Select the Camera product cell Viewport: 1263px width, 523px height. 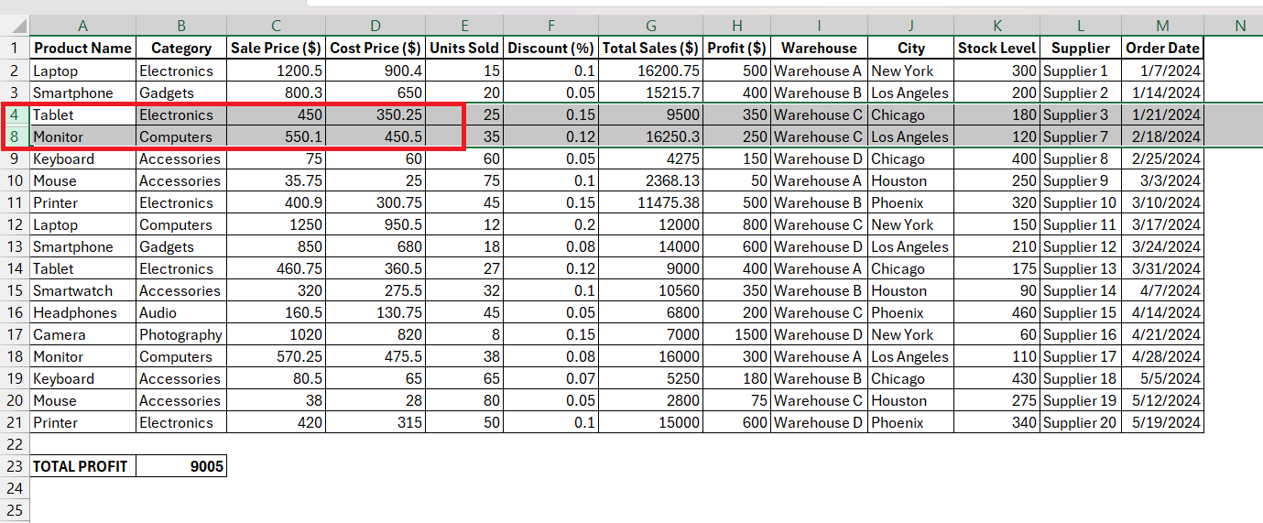(x=82, y=334)
